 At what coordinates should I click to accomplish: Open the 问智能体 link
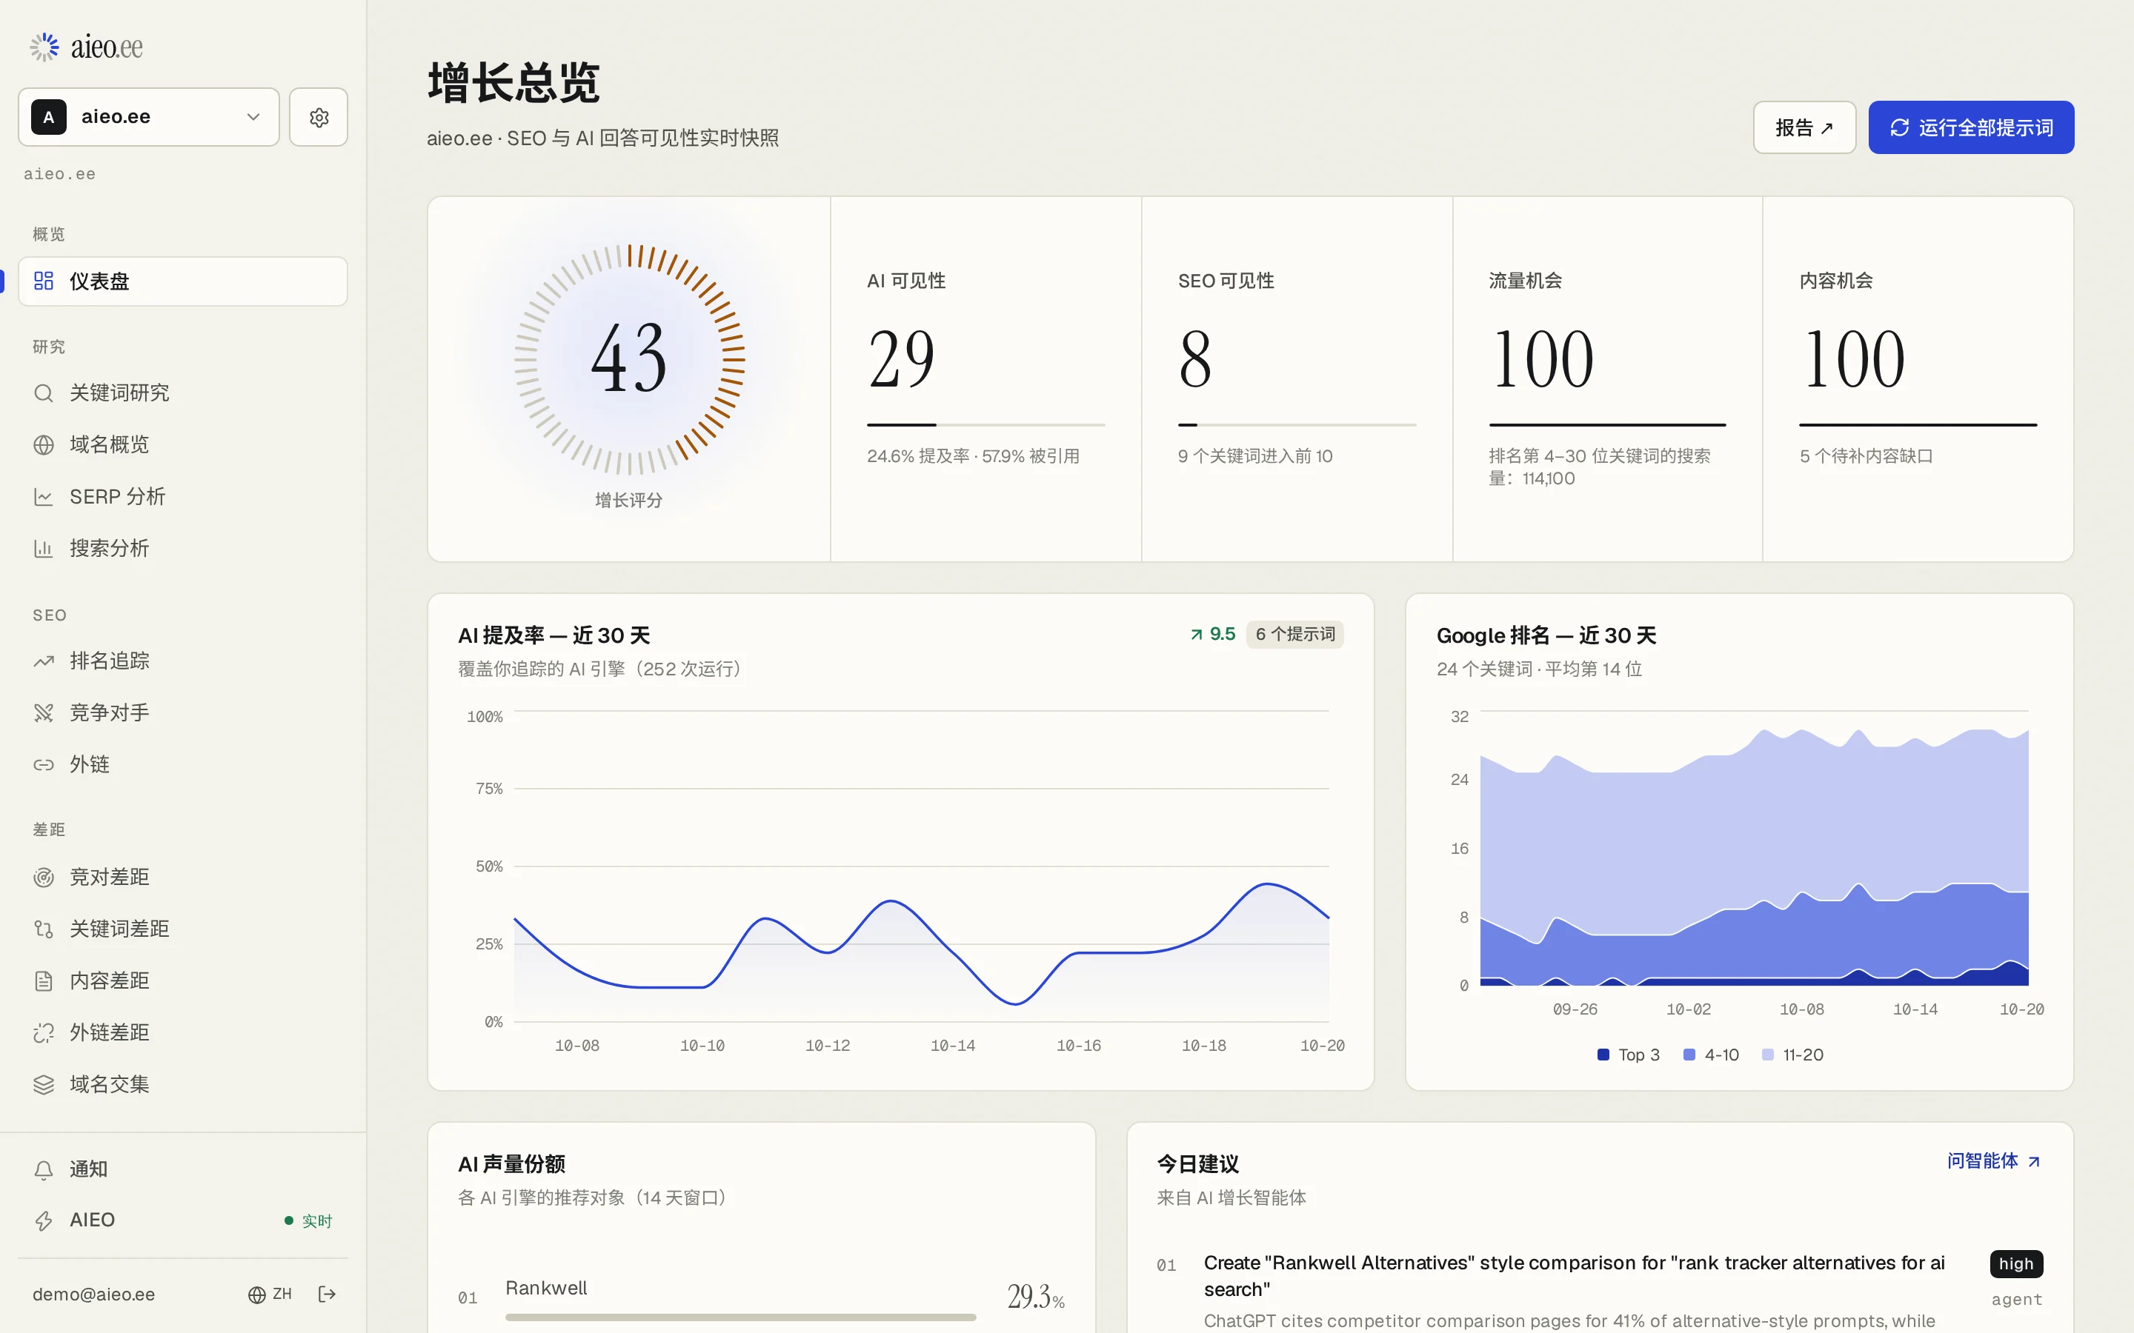point(1994,1161)
